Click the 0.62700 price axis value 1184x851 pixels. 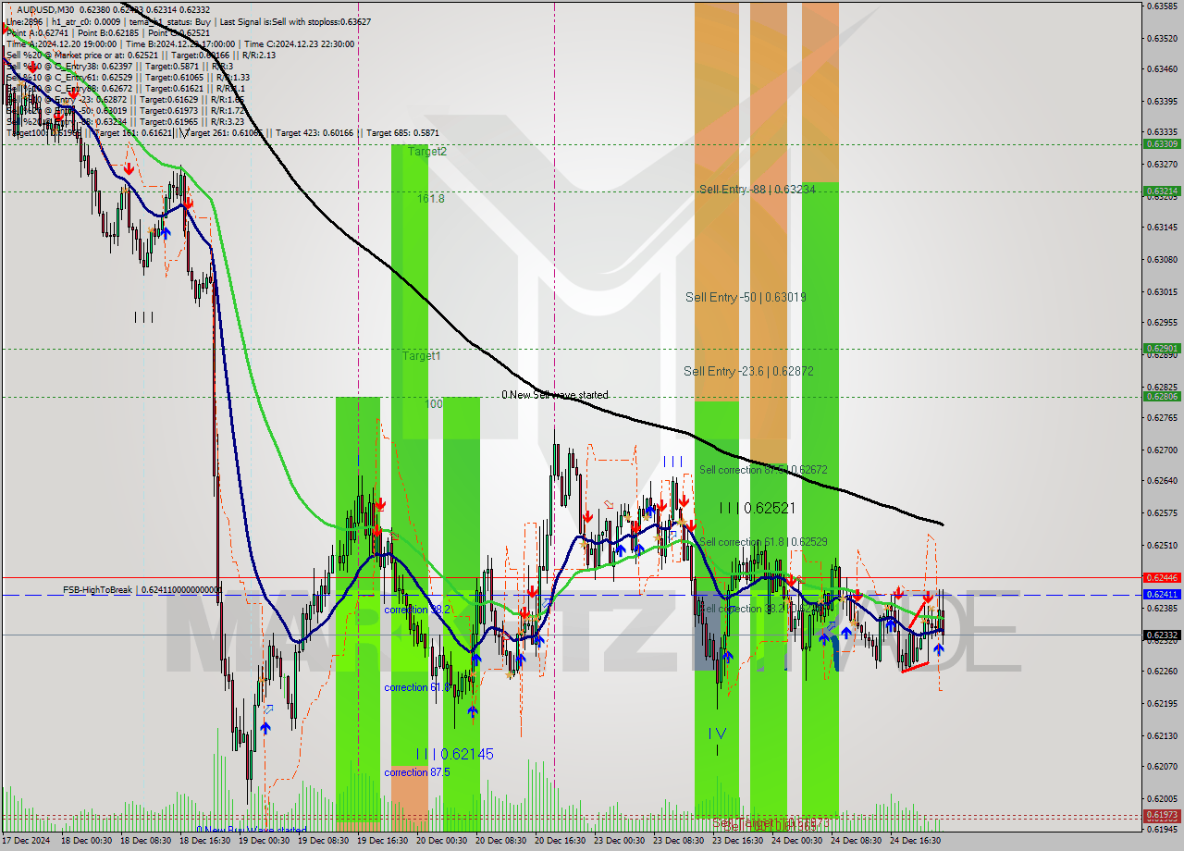(x=1163, y=450)
